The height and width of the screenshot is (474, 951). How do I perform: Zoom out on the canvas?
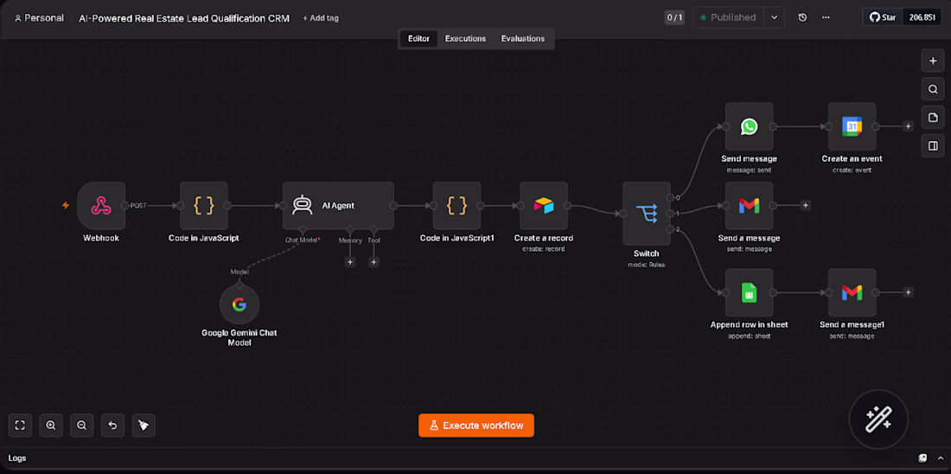(x=82, y=426)
